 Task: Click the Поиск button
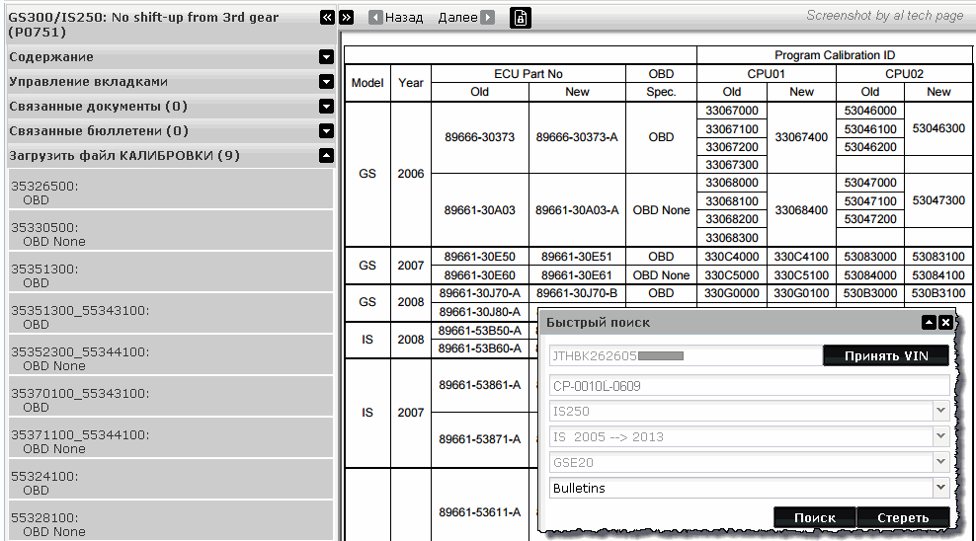[814, 517]
